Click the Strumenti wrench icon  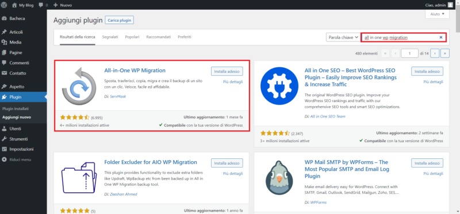point(4,139)
